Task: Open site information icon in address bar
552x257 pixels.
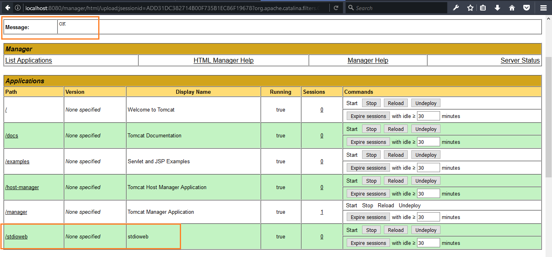Action: point(18,8)
